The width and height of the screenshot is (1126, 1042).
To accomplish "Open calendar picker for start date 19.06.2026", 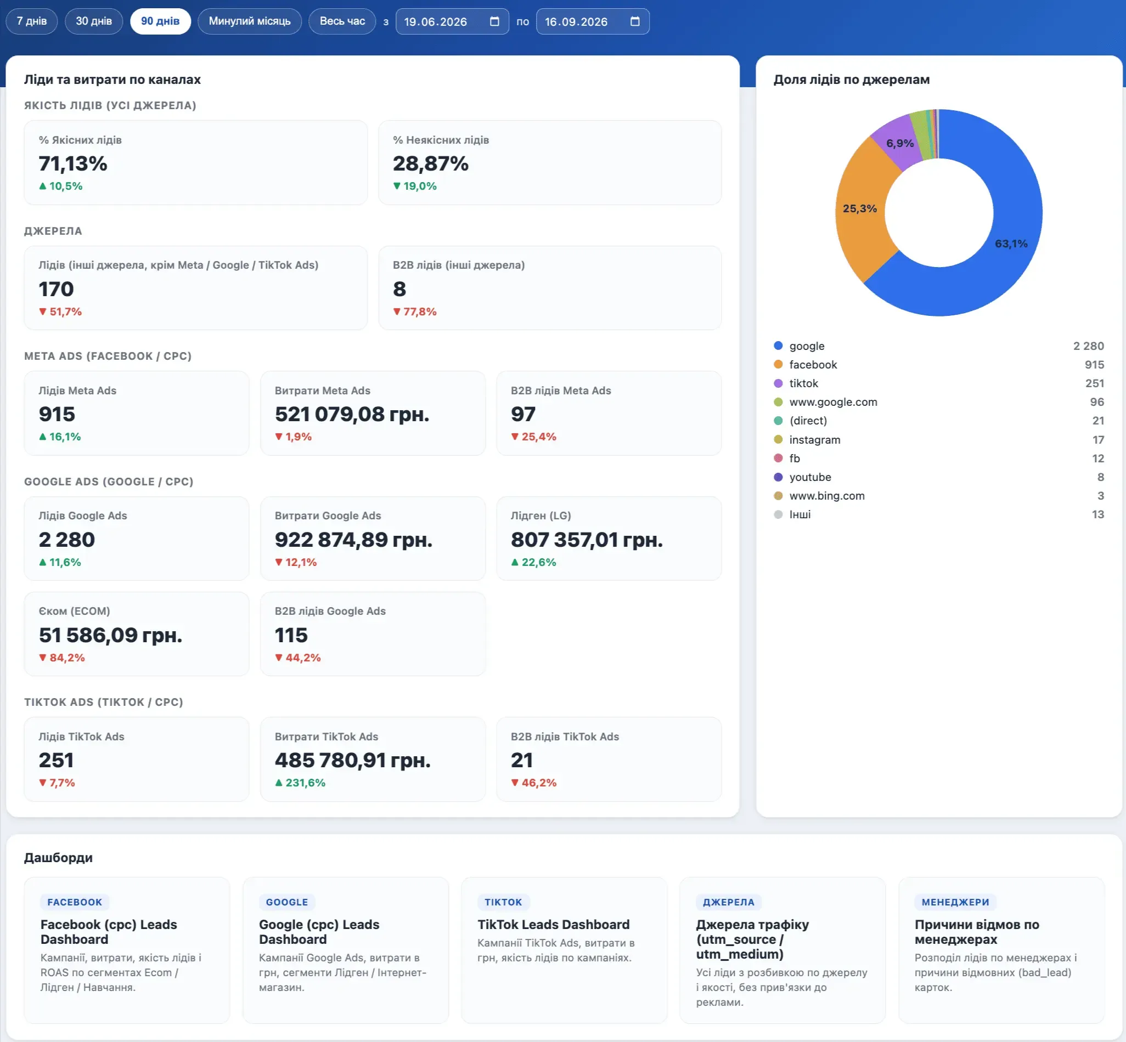I will click(x=495, y=21).
